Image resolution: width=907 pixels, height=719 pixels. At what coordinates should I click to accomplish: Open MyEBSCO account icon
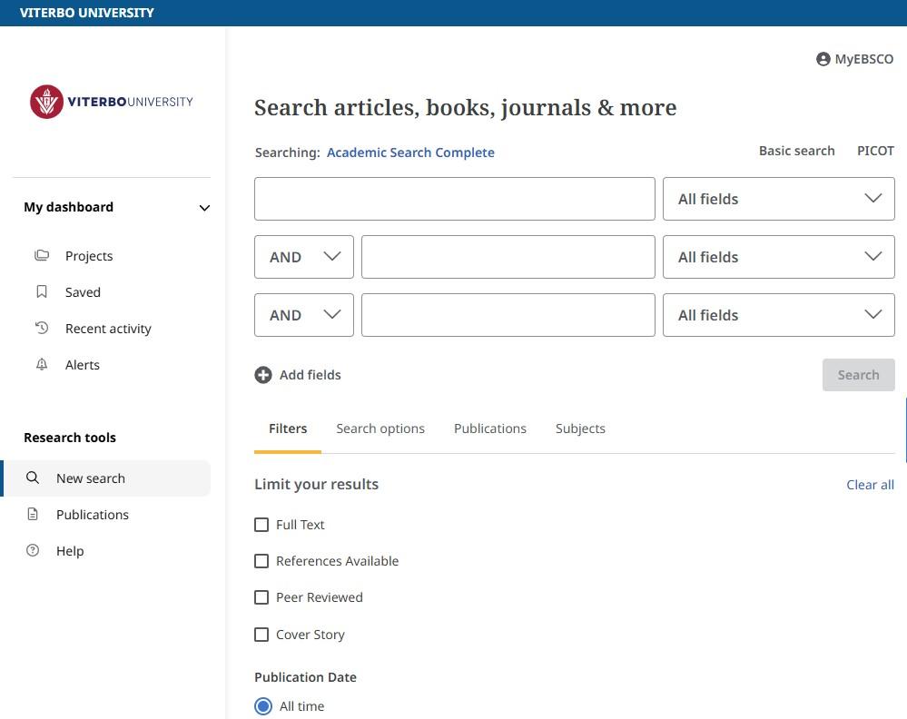point(823,58)
